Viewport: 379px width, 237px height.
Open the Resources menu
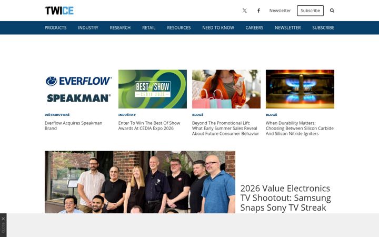tap(179, 28)
